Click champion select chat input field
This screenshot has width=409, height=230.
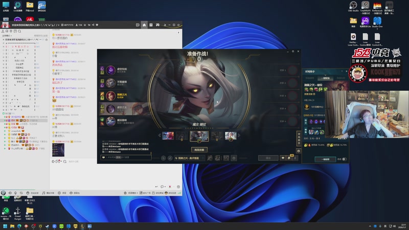coord(126,157)
